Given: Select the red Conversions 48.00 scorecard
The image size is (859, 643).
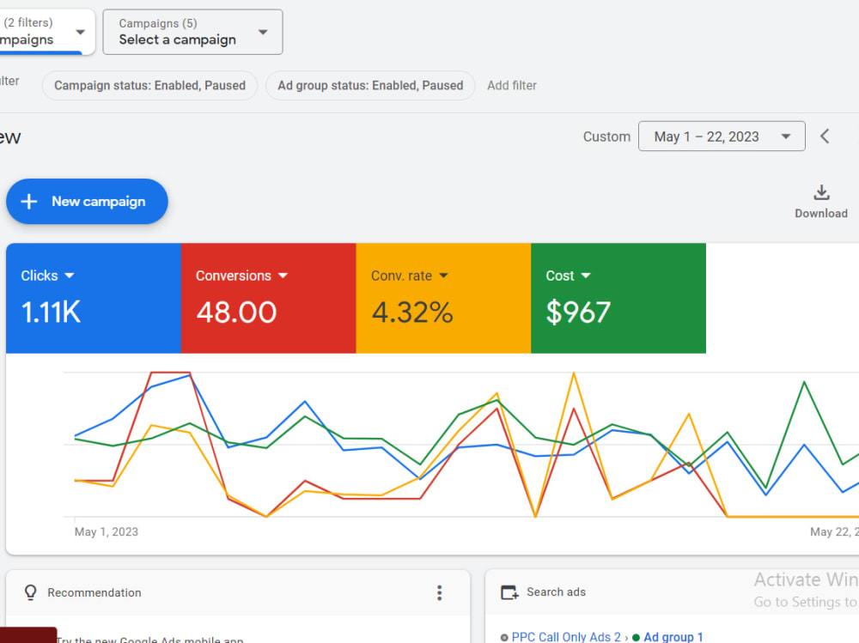Looking at the screenshot, I should 268,299.
